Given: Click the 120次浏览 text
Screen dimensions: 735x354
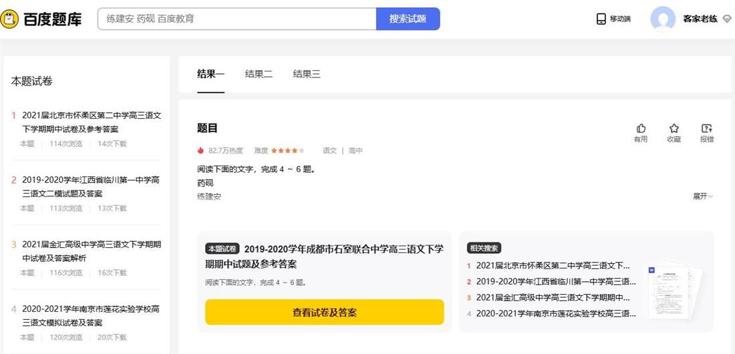Looking at the screenshot, I should [66, 337].
